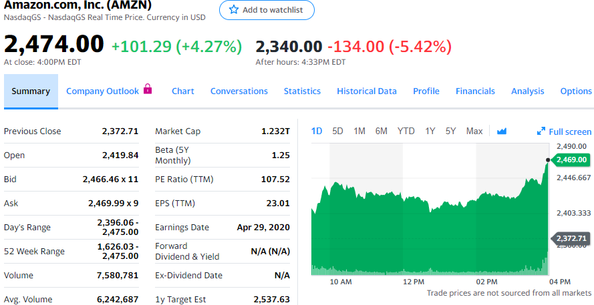
Task: Set chart range to YTD
Action: coord(406,131)
